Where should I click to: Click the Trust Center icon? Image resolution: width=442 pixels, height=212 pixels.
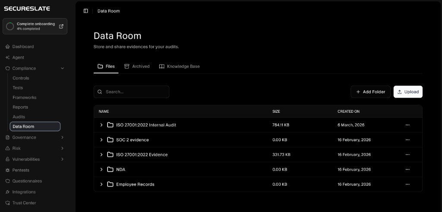(x=8, y=203)
